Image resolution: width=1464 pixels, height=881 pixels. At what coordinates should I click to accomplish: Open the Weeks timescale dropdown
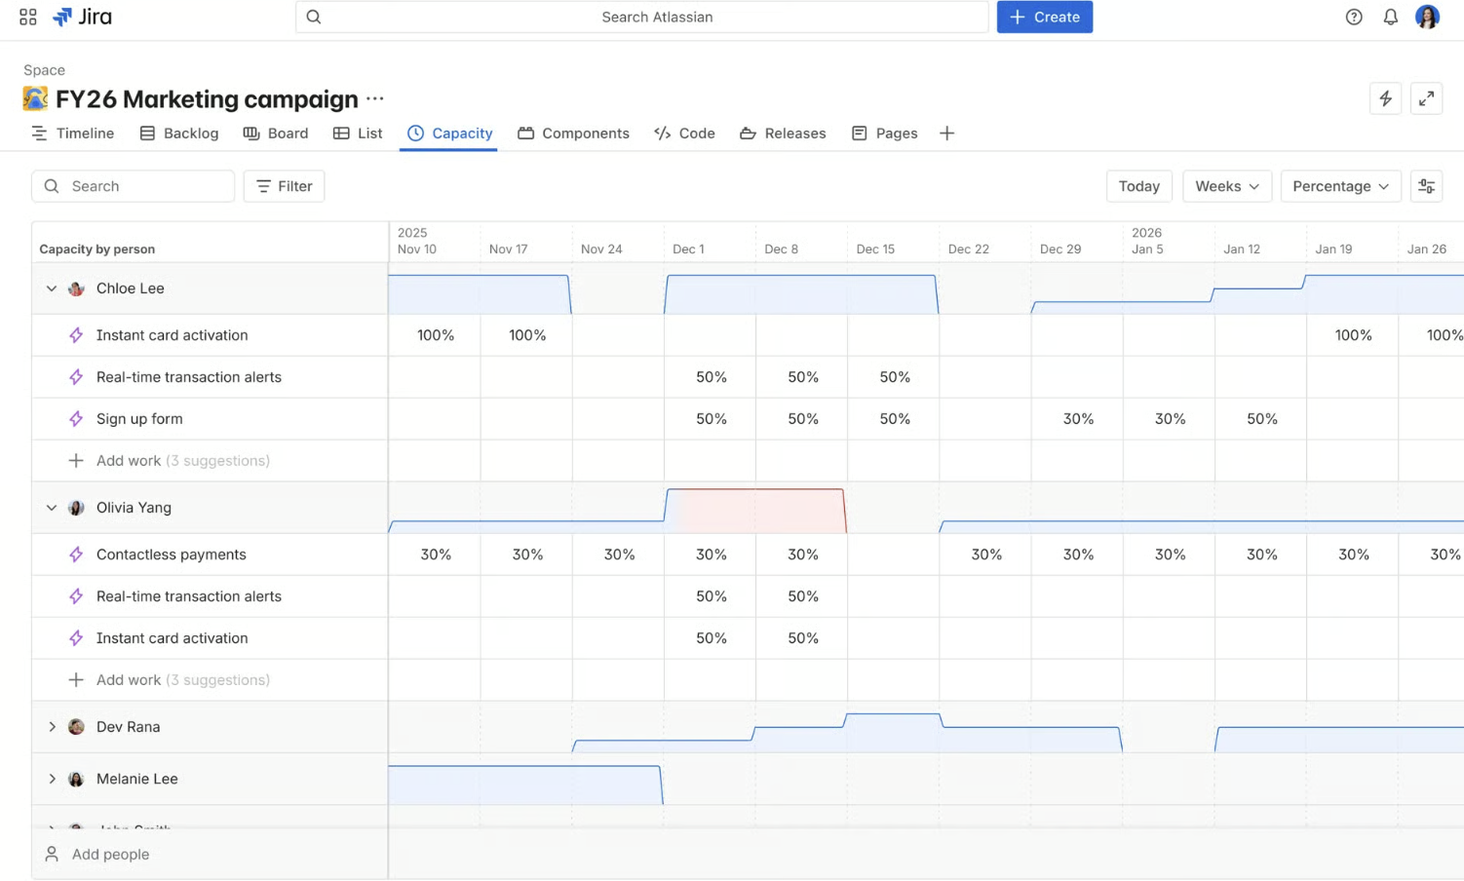1227,186
